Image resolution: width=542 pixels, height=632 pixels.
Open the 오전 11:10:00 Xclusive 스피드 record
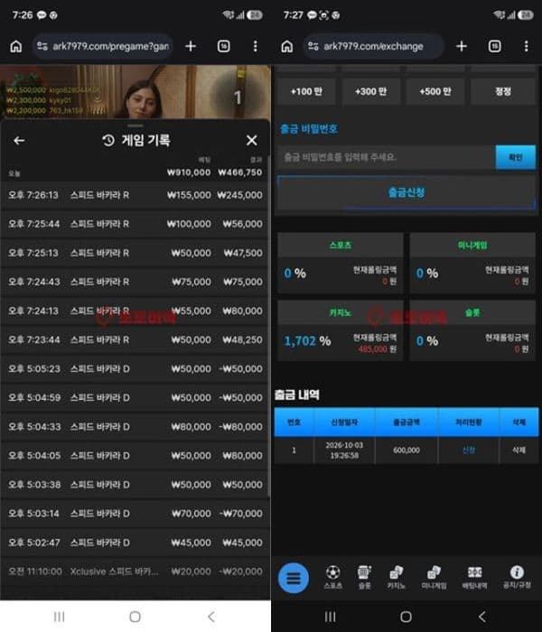[135, 572]
